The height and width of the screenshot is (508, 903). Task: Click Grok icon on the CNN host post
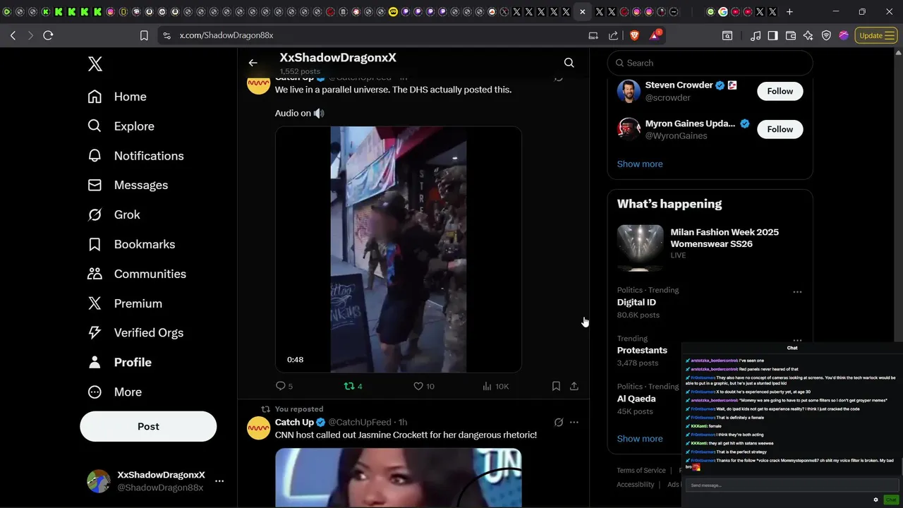(x=559, y=422)
